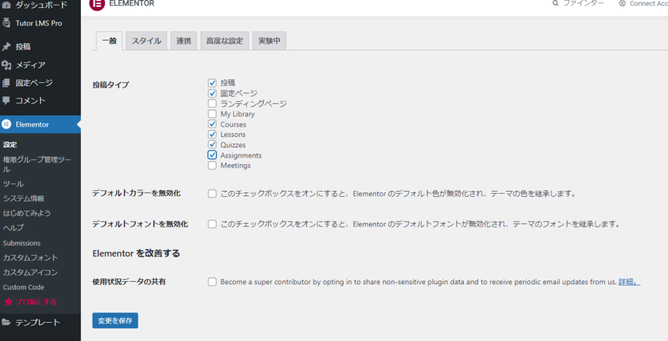This screenshot has width=668, height=341.
Task: Open the はじめてみよう submenu item
Action: coord(27,213)
